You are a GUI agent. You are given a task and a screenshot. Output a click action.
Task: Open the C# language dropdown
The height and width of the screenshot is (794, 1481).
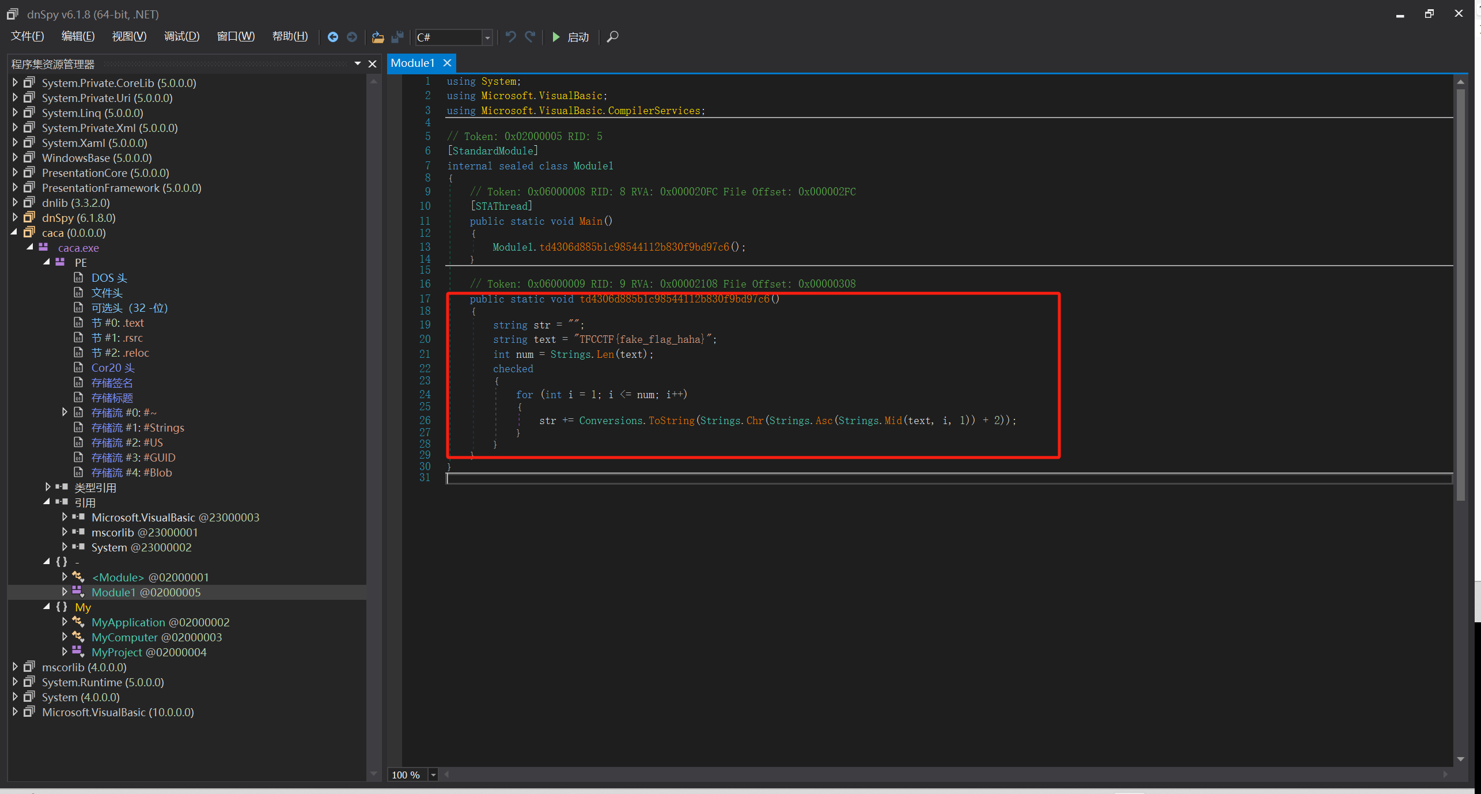487,37
